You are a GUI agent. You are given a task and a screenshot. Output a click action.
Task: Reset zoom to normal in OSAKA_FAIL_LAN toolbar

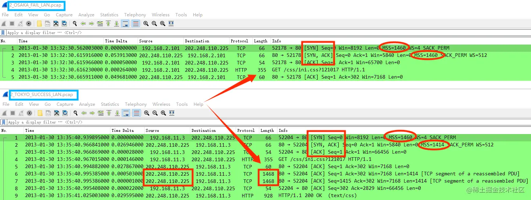(x=162, y=24)
